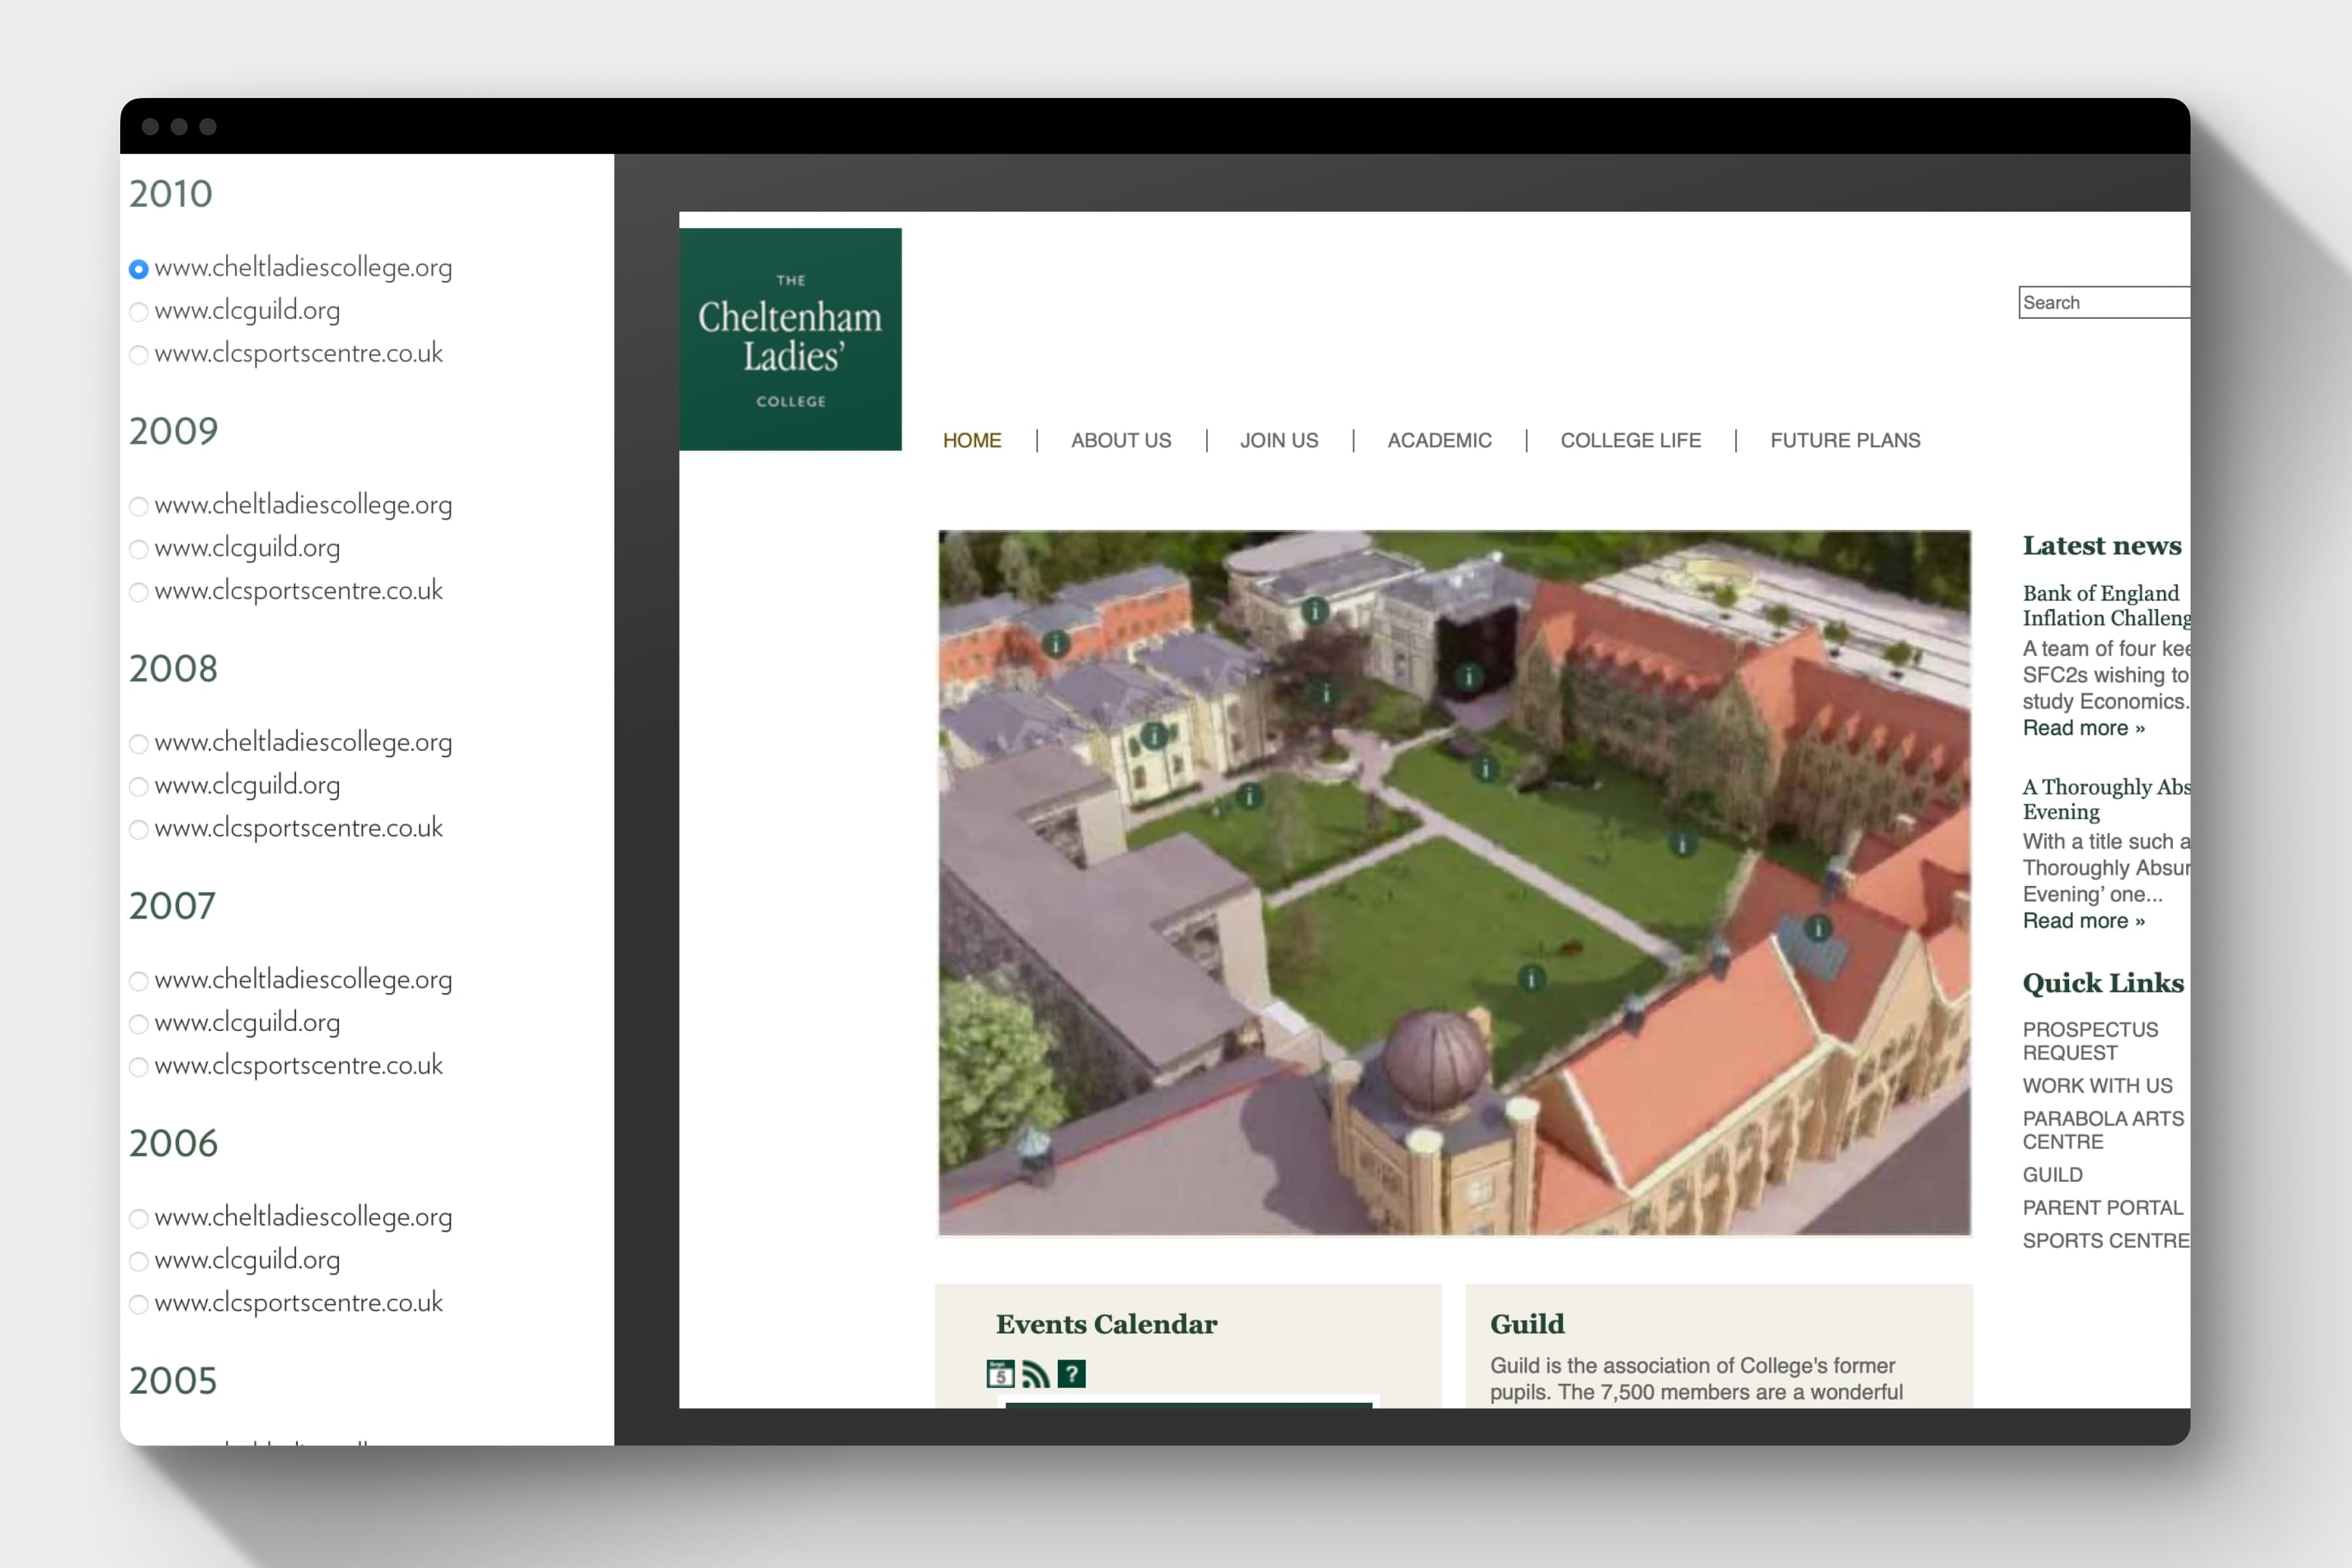This screenshot has width=2352, height=1568.
Task: Click the Events Calendar heading
Action: click(x=1106, y=1324)
